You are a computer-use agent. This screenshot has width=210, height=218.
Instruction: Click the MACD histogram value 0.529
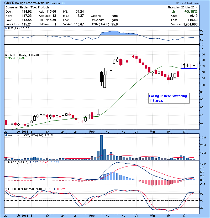pos(55,162)
